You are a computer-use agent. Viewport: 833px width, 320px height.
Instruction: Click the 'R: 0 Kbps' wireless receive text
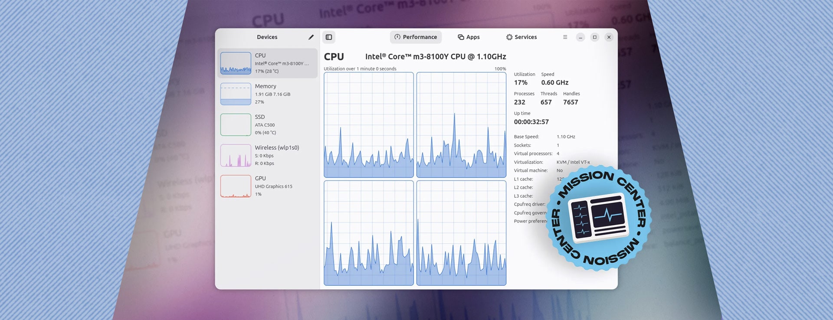pos(264,163)
